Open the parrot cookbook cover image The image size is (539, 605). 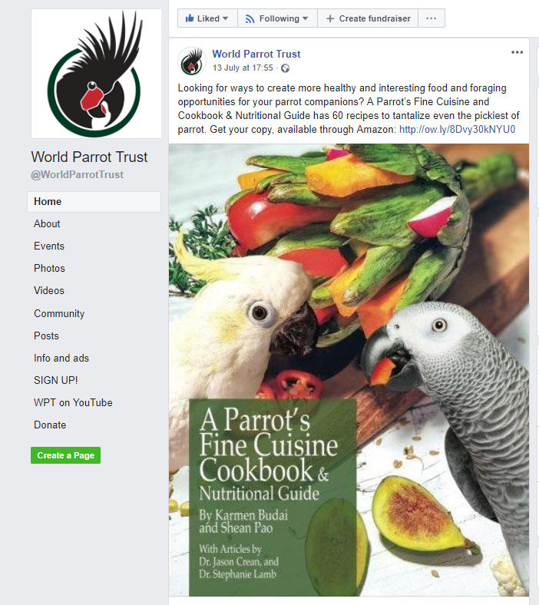(349, 369)
